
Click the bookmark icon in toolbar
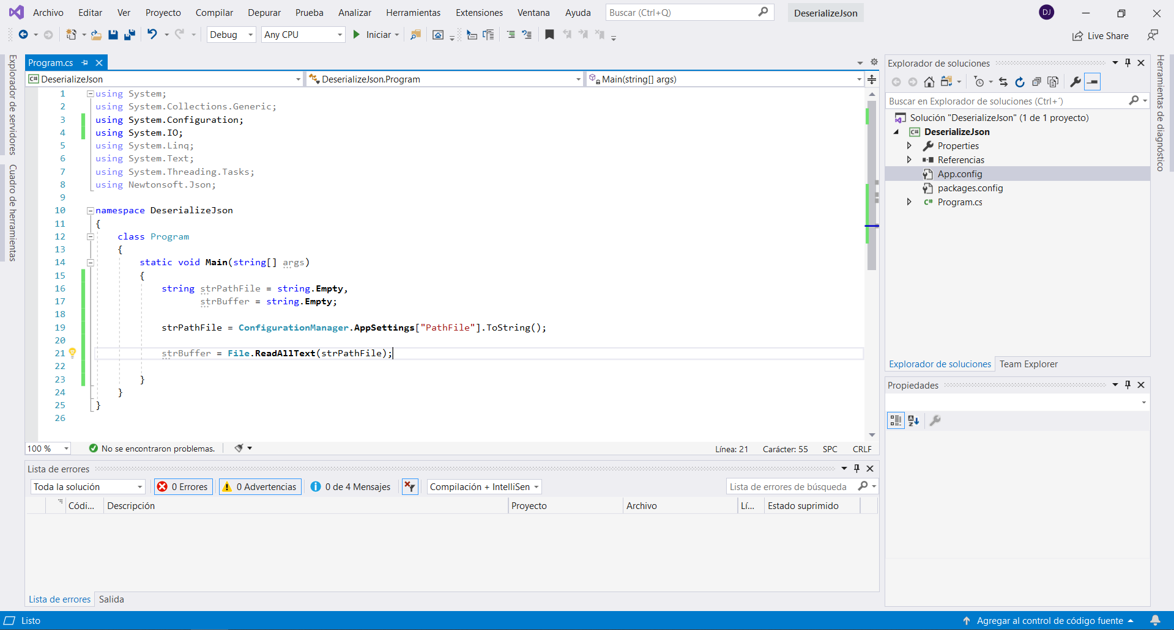pyautogui.click(x=549, y=35)
